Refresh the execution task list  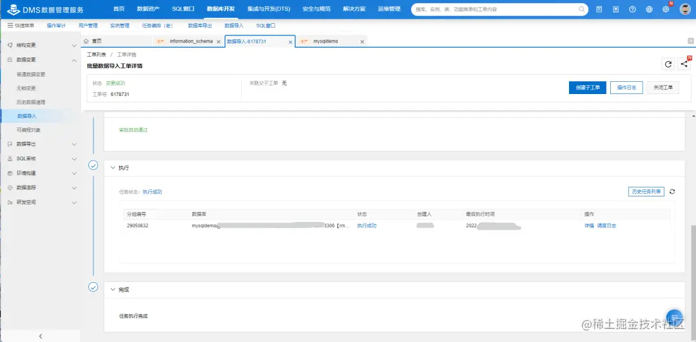click(x=672, y=192)
